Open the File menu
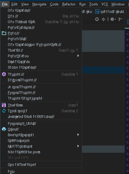Screen dimensions: 129x174 [x=5, y=4]
